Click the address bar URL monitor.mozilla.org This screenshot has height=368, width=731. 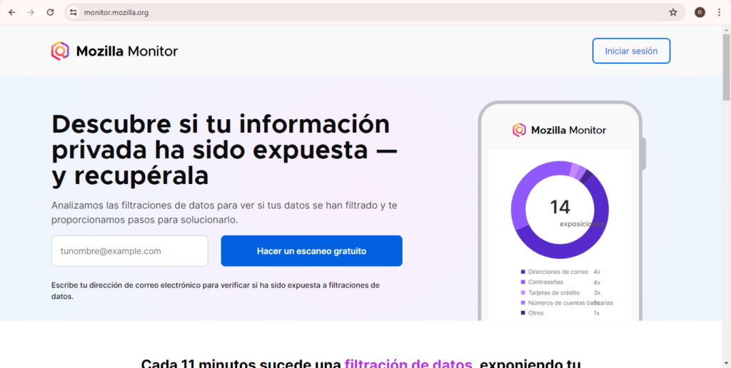[116, 13]
